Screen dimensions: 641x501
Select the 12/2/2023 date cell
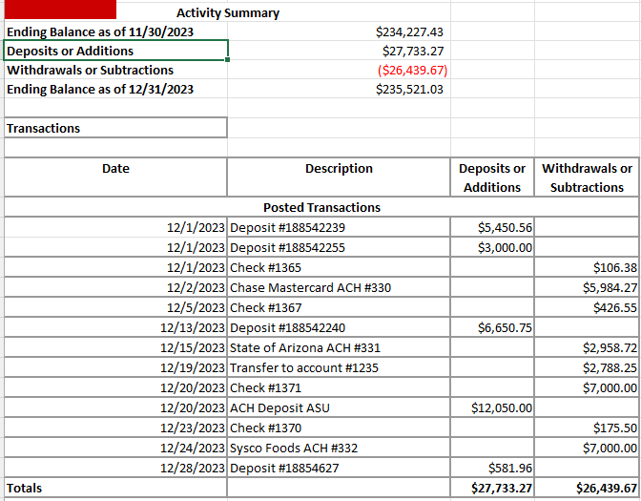click(x=115, y=287)
